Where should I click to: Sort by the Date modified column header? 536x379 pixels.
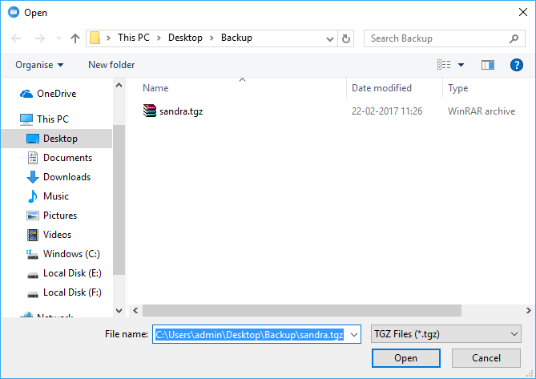click(x=381, y=88)
